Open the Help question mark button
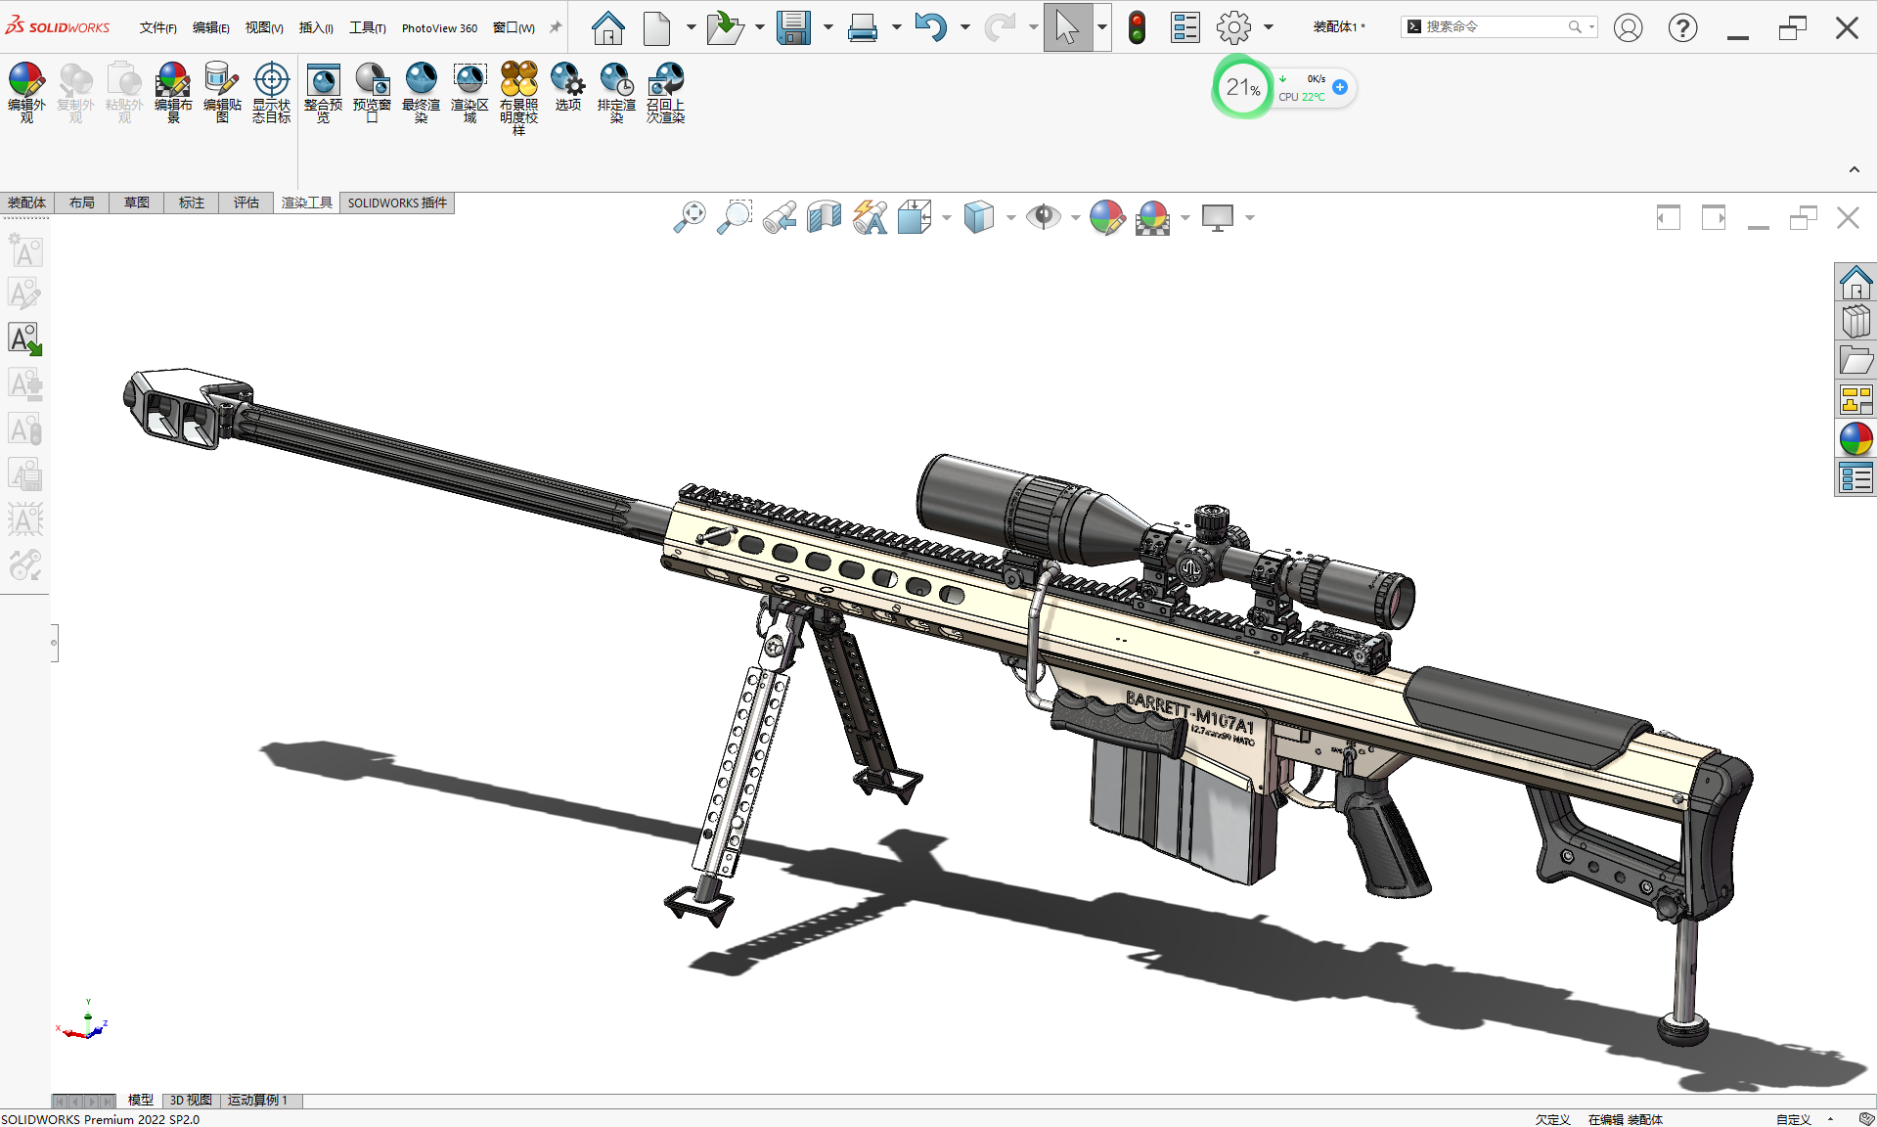Screen dimensions: 1877x1127 (x=1682, y=27)
